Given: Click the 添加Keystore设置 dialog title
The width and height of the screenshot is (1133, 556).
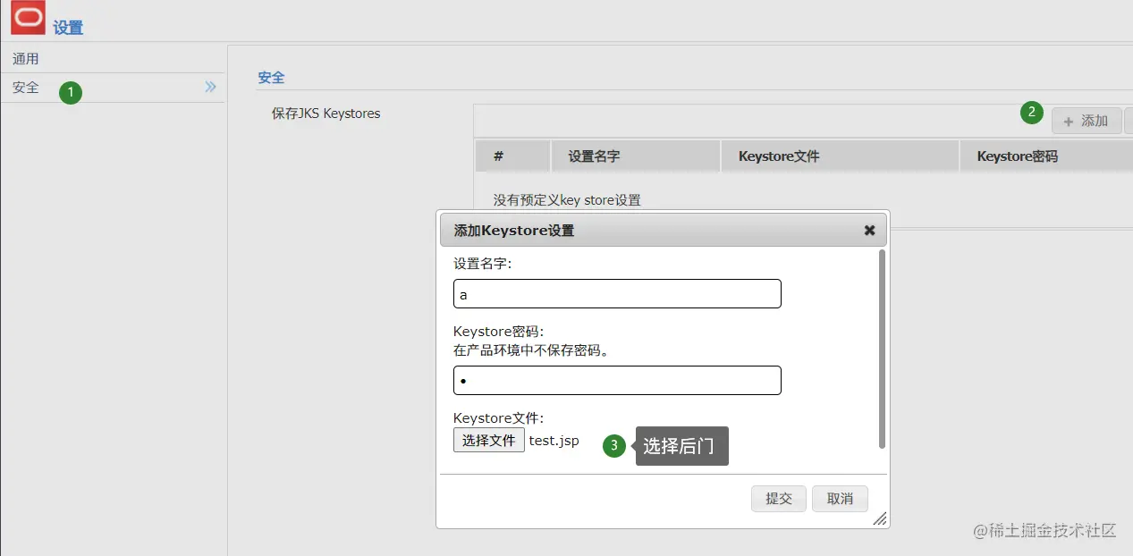Looking at the screenshot, I should (x=514, y=231).
